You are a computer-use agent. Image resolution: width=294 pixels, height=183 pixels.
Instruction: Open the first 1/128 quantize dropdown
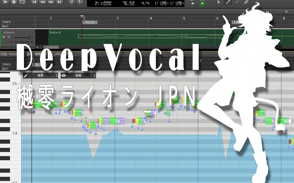pyautogui.click(x=162, y=3)
